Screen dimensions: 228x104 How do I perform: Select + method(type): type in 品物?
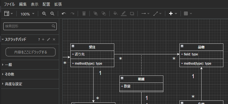[201, 64]
